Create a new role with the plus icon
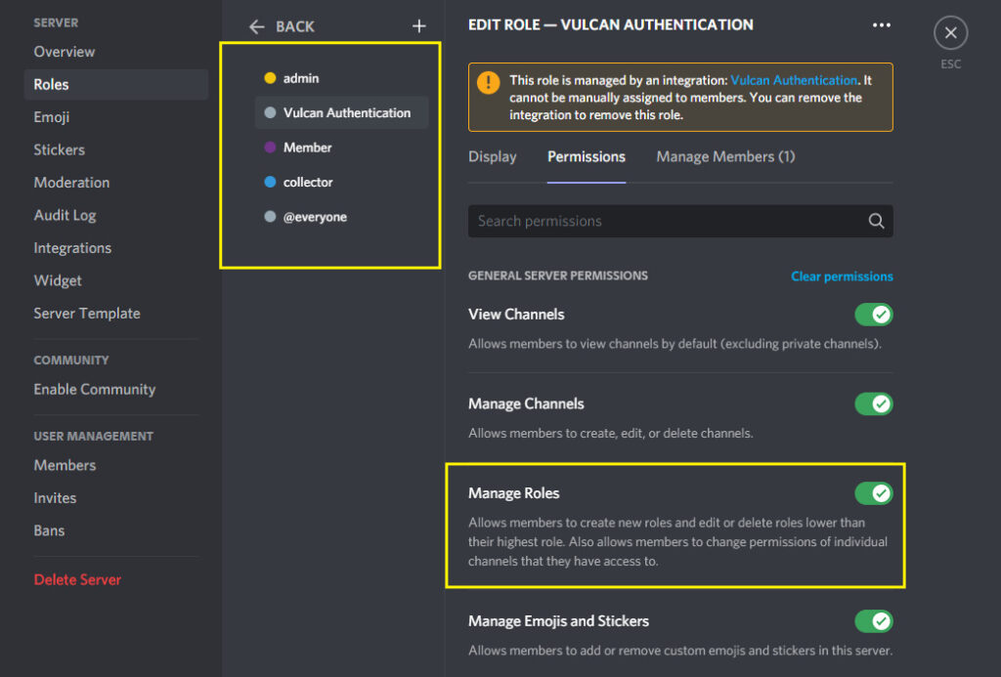The image size is (1001, 677). point(418,26)
